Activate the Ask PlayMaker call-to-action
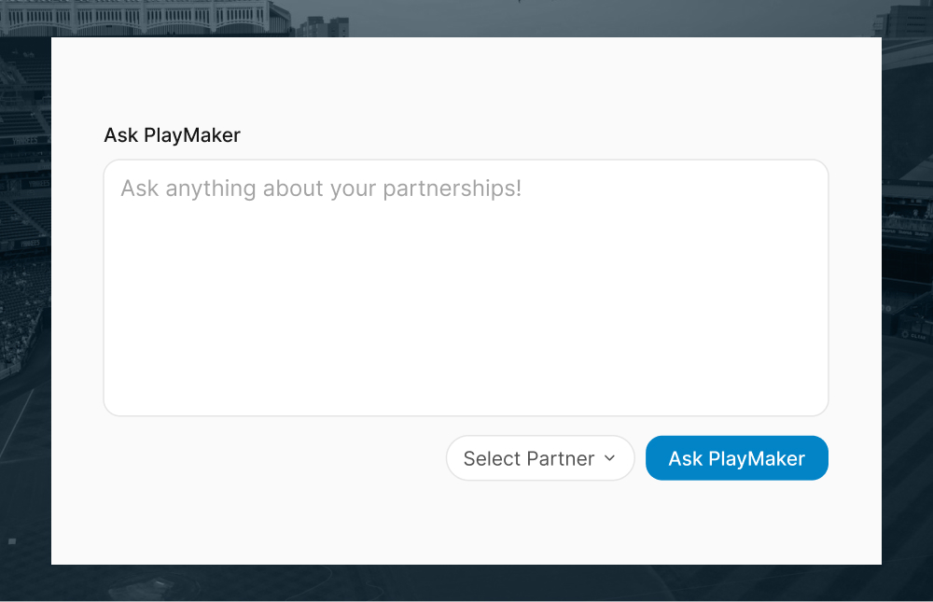 tap(736, 458)
